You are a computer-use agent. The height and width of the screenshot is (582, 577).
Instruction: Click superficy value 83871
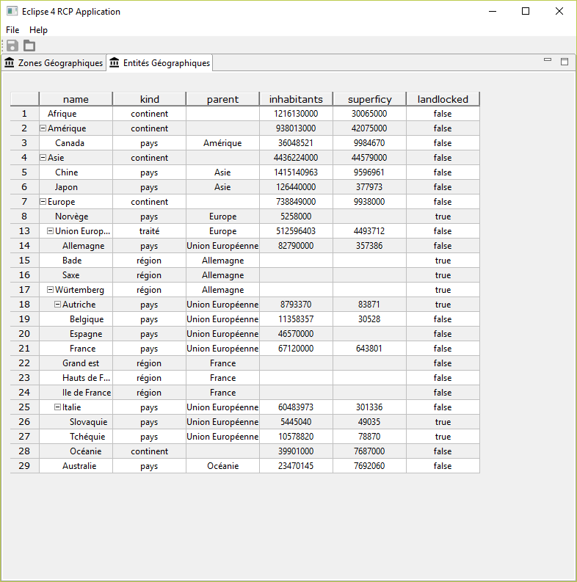click(369, 305)
